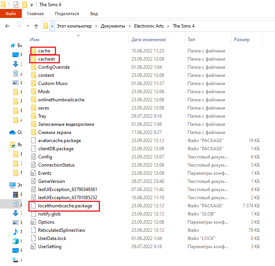Select the notify.glob file

[49, 214]
